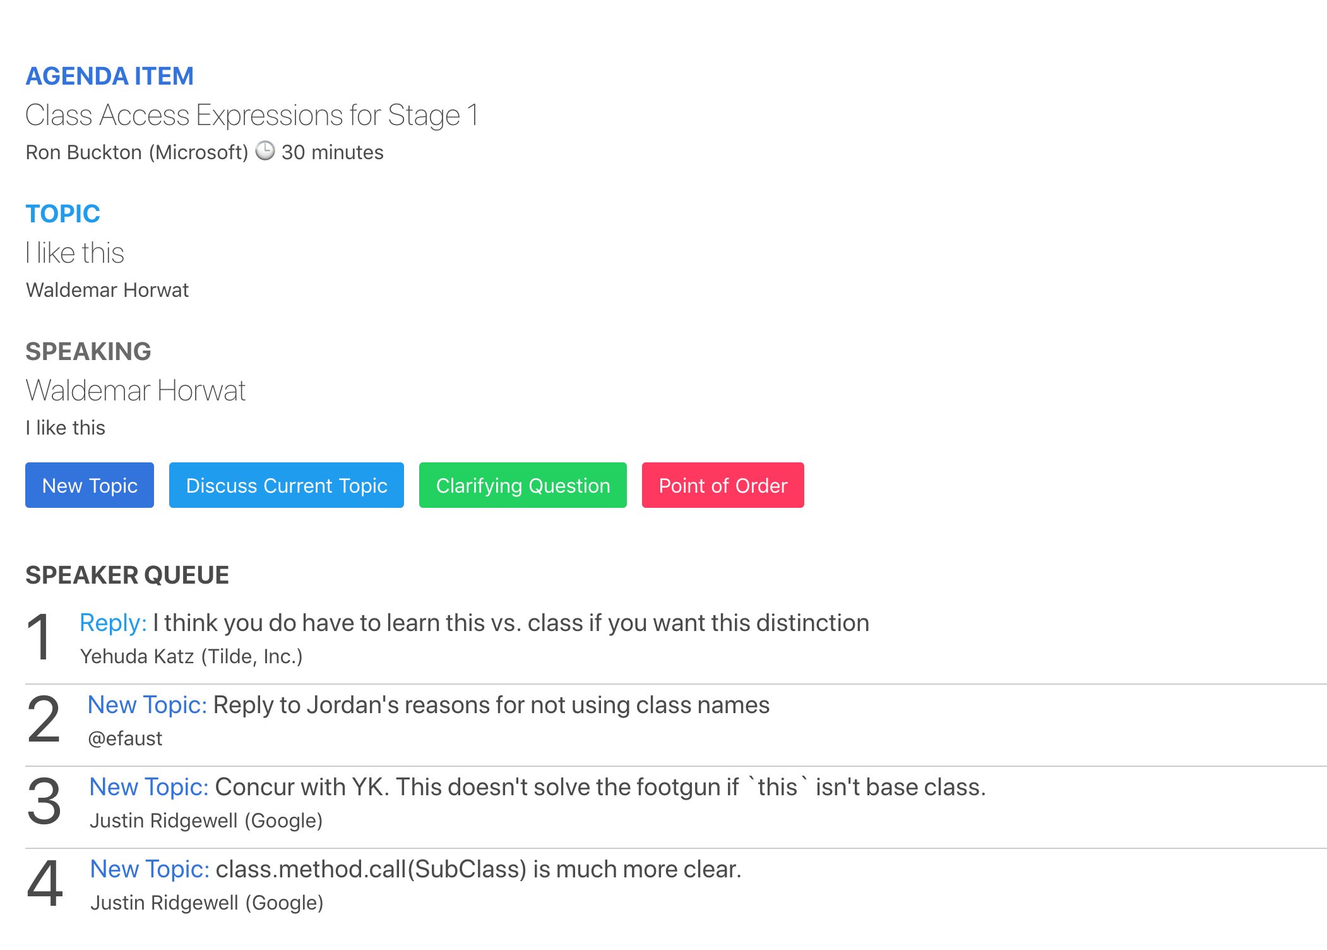Click the SPEAKER QUEUE heading
Viewport: 1327px width, 950px height.
[127, 575]
